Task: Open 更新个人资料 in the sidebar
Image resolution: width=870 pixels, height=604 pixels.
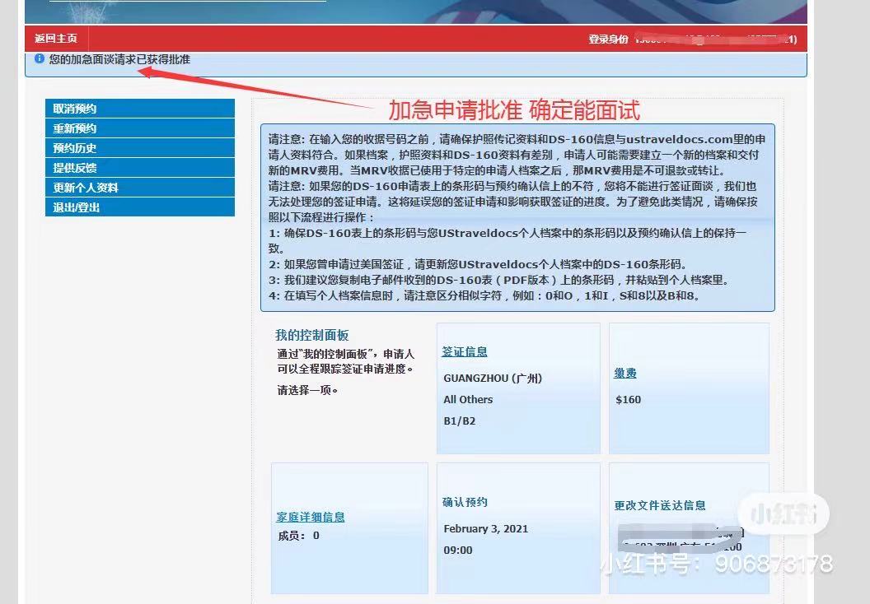Action: coord(86,188)
